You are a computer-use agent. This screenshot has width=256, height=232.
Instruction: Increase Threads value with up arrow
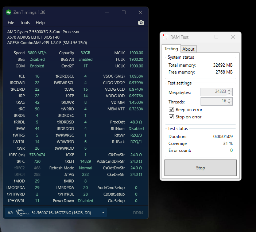pos(229,100)
